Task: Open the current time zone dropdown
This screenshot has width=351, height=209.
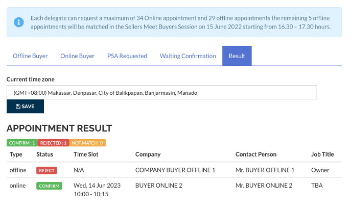Action: pyautogui.click(x=161, y=93)
